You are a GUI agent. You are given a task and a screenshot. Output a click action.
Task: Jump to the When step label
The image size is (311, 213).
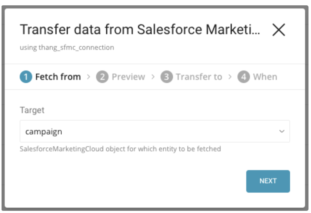pos(265,77)
